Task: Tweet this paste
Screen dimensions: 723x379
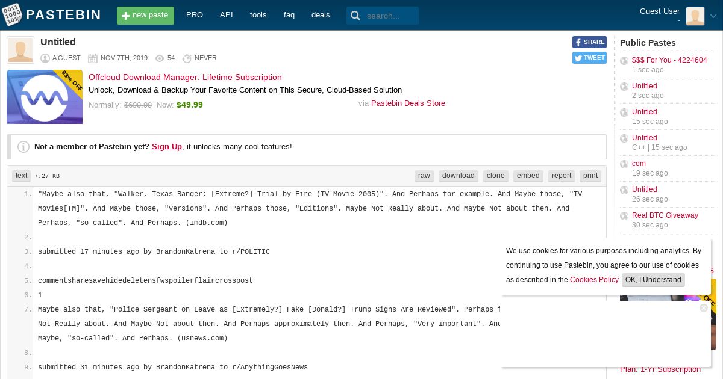Action: (x=589, y=58)
